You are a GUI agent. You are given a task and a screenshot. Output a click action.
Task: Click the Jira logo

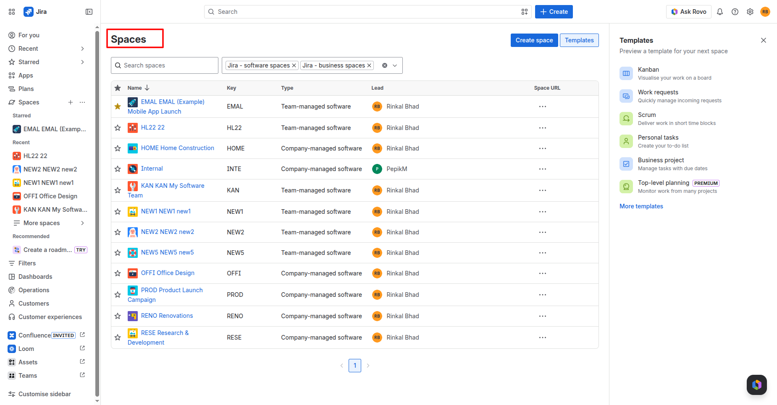pos(35,12)
